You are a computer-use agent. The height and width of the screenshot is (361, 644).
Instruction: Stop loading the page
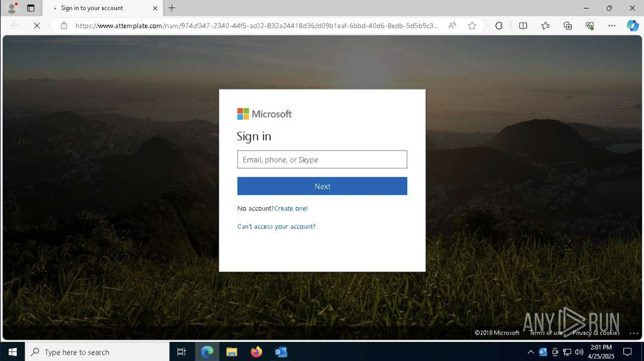pyautogui.click(x=37, y=26)
